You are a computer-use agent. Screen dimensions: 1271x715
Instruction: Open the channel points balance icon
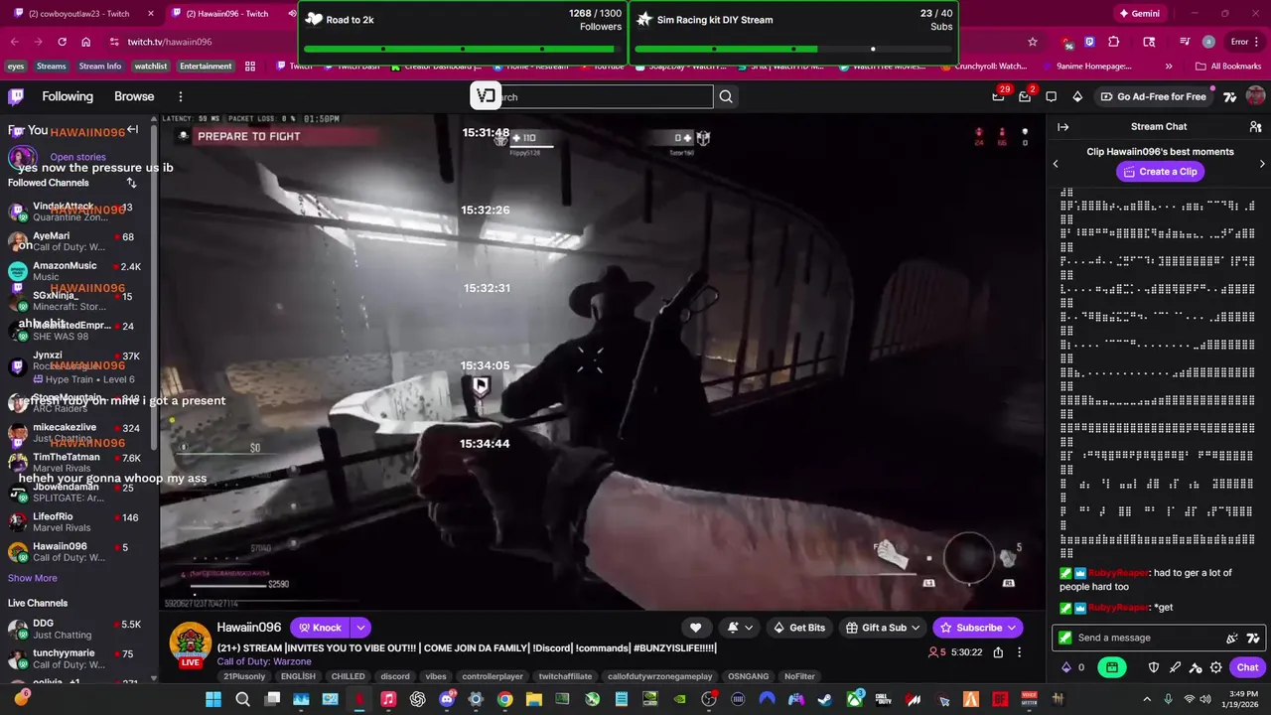pos(1066,667)
